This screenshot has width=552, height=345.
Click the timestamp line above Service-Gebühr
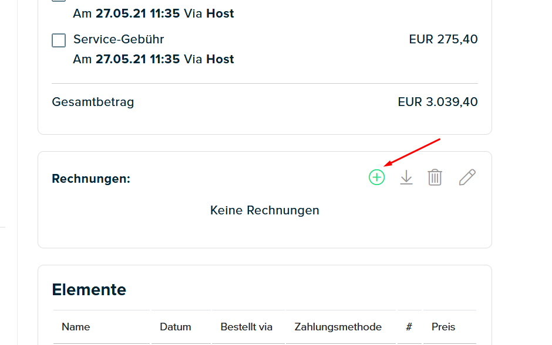pyautogui.click(x=153, y=13)
